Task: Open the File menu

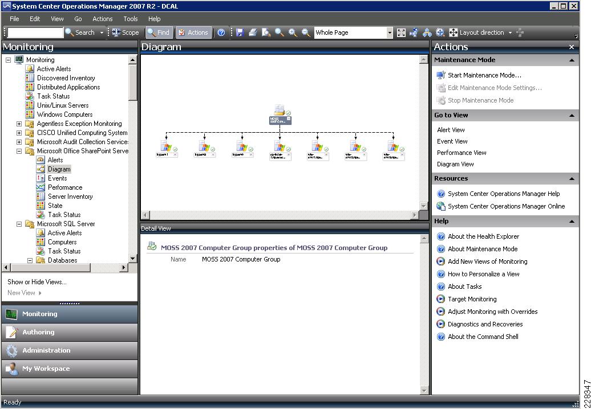Action: click(x=14, y=19)
